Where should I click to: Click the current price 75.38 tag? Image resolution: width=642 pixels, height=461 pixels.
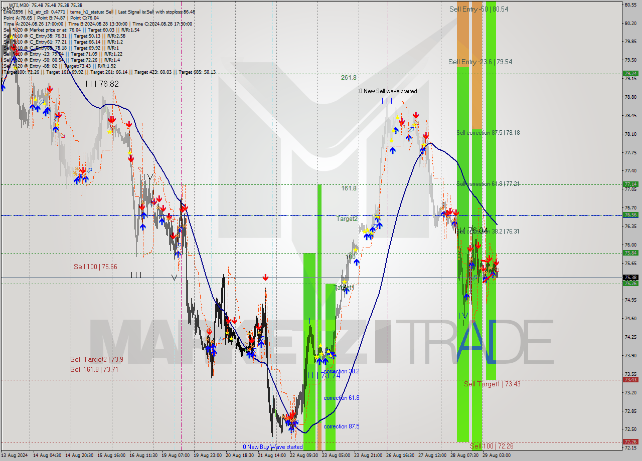[630, 277]
